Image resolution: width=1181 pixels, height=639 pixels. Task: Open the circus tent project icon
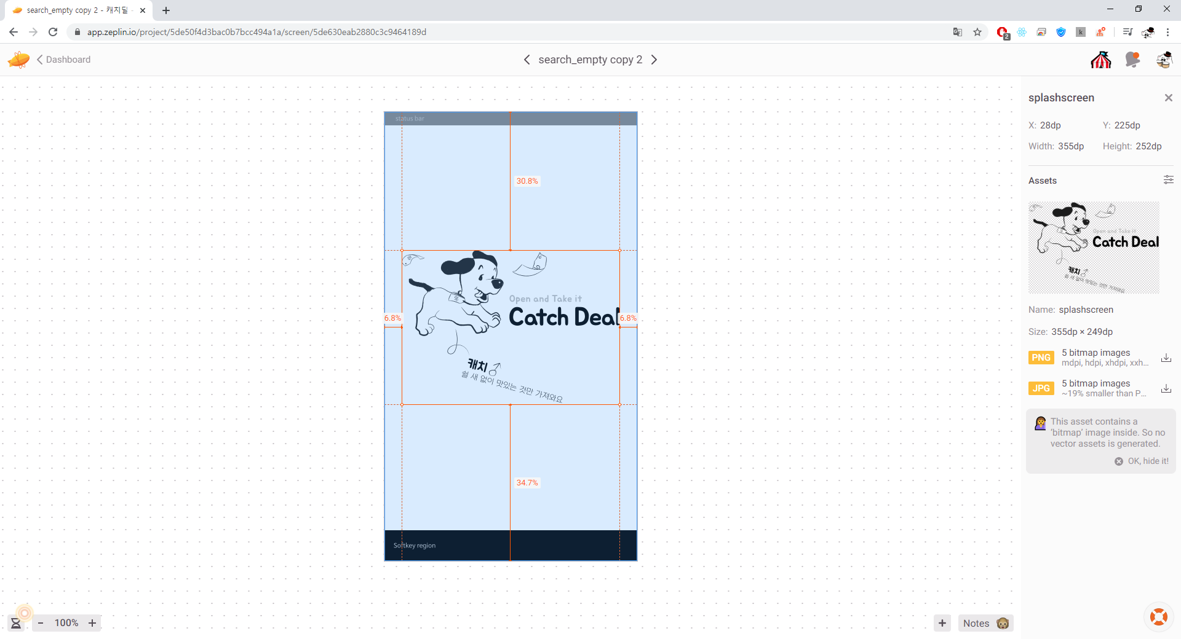point(1101,60)
